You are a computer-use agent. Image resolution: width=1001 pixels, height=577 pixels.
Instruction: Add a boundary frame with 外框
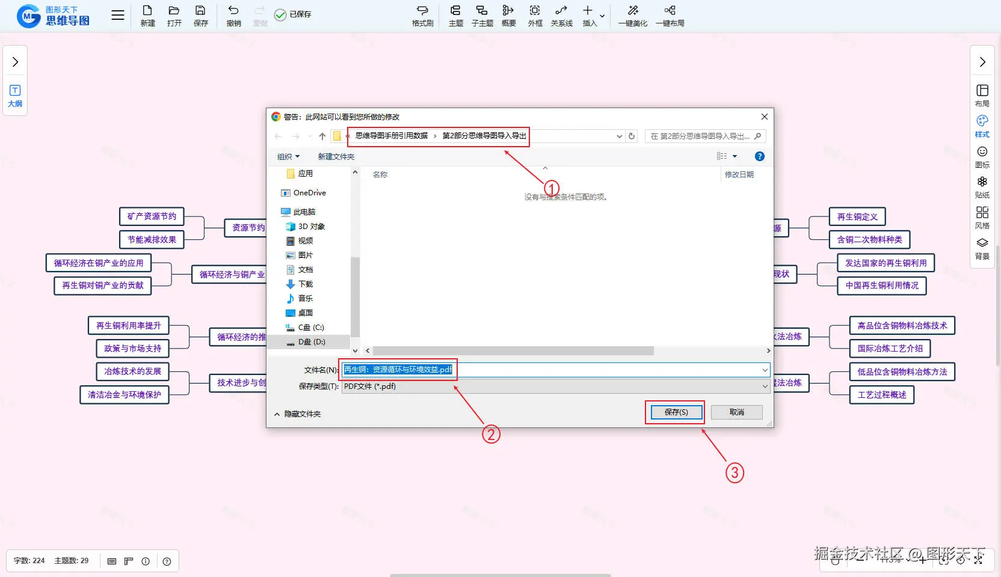coord(535,16)
